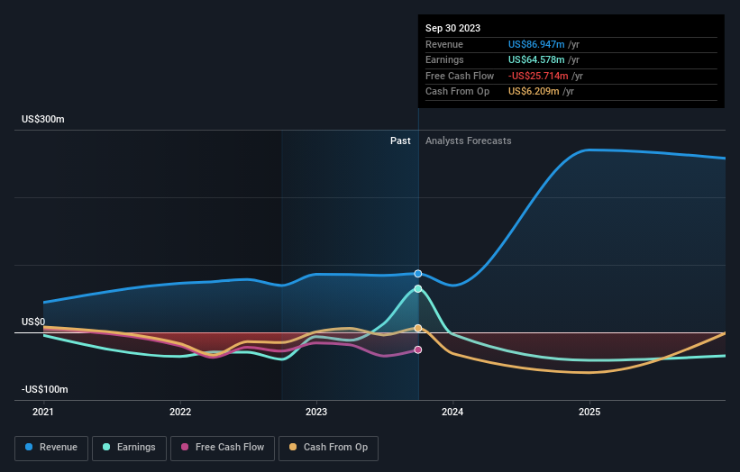Viewport: 740px width, 472px height.
Task: Select the 2024 x-axis label
Action: (452, 413)
